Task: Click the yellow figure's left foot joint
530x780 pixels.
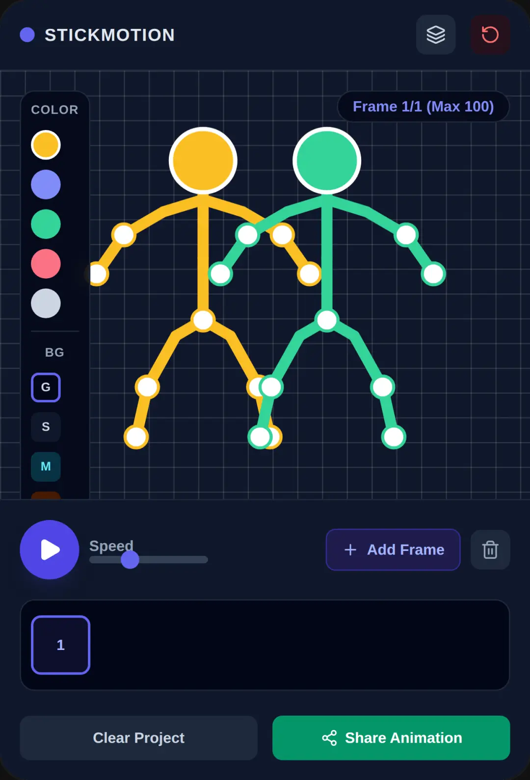Action: click(x=136, y=437)
